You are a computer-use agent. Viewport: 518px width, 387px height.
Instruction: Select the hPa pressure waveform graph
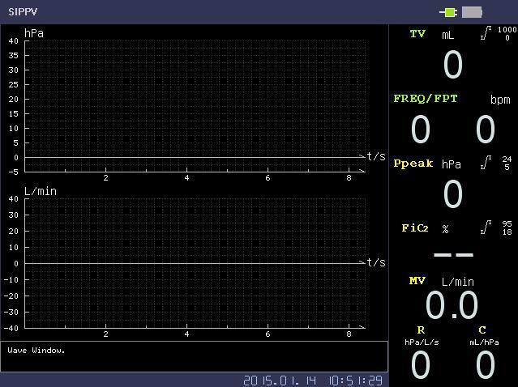click(x=195, y=105)
